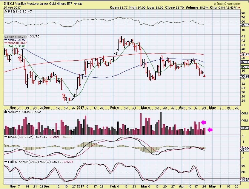Click the 37.00 MA50 price tag on right axis

pos(245,62)
